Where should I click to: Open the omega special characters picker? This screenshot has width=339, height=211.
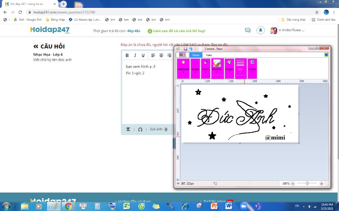point(140,129)
